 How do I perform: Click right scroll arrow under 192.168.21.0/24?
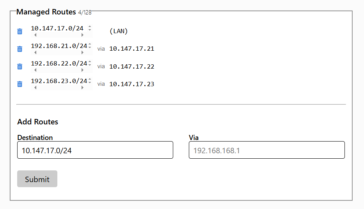[82, 53]
